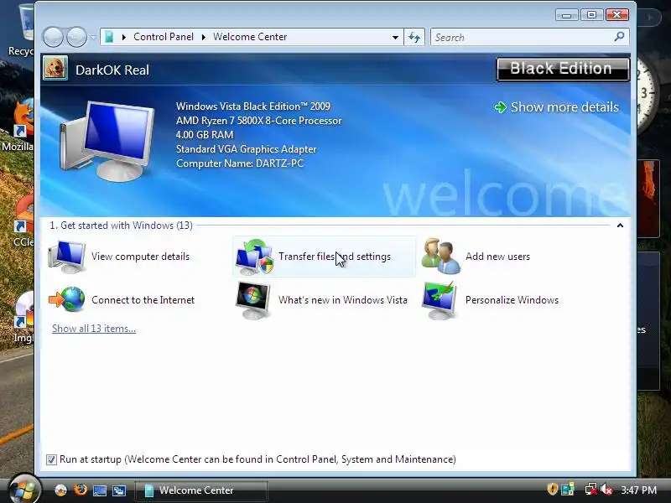Open Transfer files and settings item
The image size is (671, 503).
point(324,257)
